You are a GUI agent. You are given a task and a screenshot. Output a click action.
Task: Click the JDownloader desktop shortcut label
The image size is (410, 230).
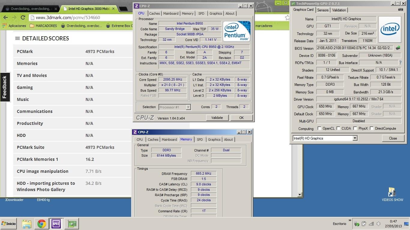point(14,200)
